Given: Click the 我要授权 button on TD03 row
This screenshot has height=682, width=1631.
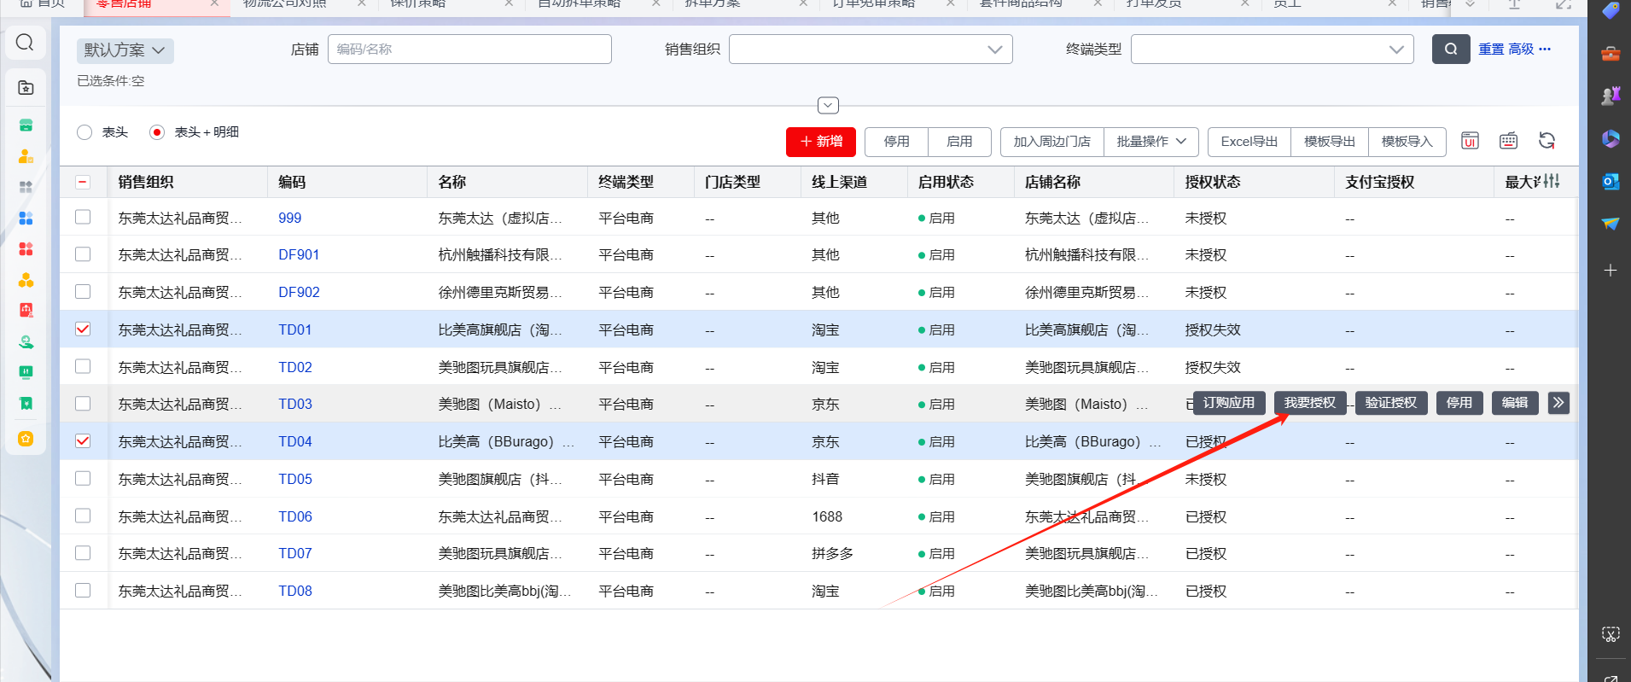Looking at the screenshot, I should click(1309, 403).
